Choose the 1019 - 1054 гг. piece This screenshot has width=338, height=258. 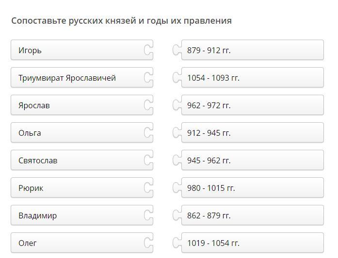click(x=252, y=243)
